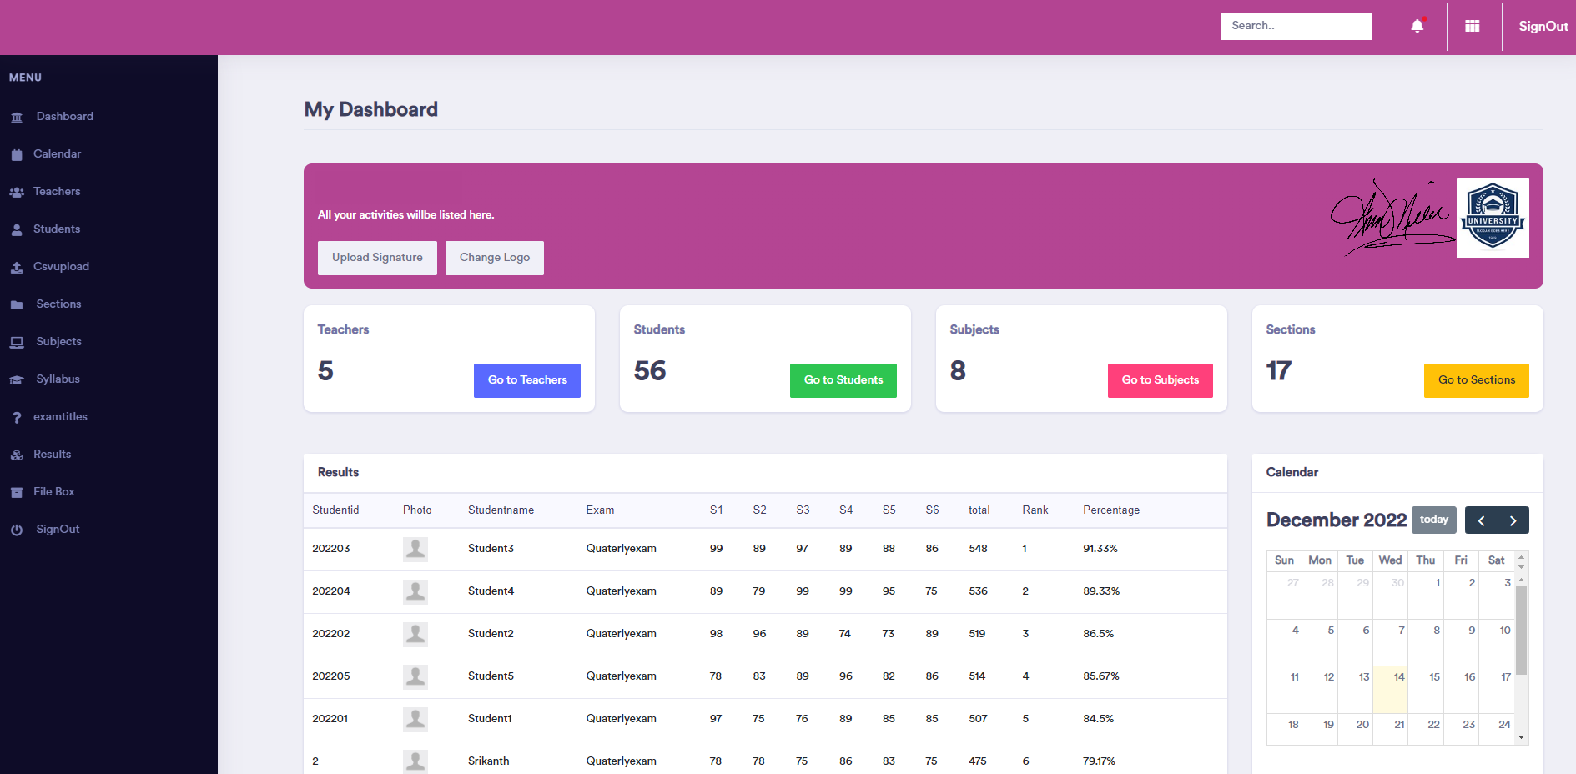
Task: Click the Results paint icon in sidebar
Action: click(17, 454)
